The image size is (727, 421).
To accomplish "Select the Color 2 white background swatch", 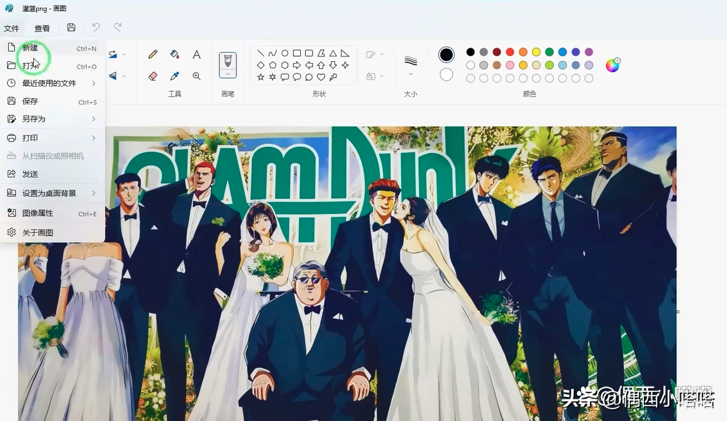I will [x=447, y=75].
